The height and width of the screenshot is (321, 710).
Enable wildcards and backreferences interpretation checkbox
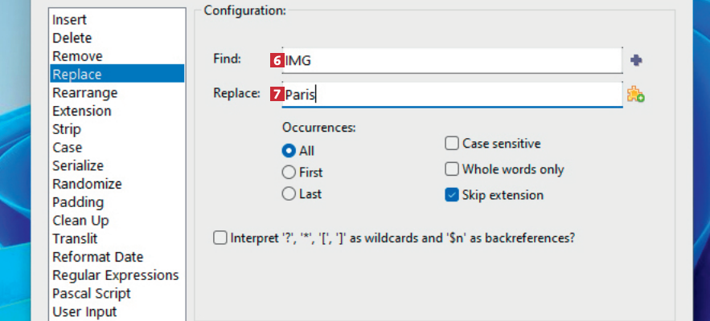point(220,238)
